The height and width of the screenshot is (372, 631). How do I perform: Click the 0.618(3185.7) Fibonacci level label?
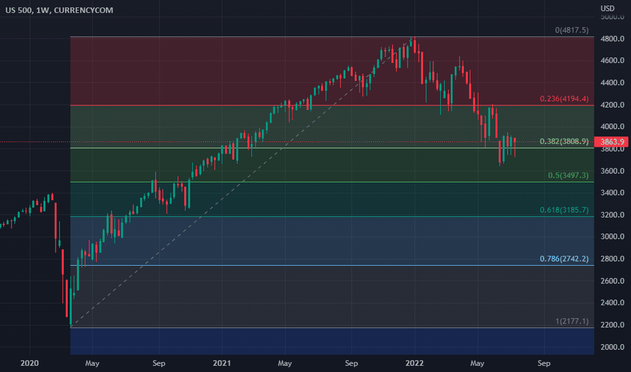(x=564, y=210)
